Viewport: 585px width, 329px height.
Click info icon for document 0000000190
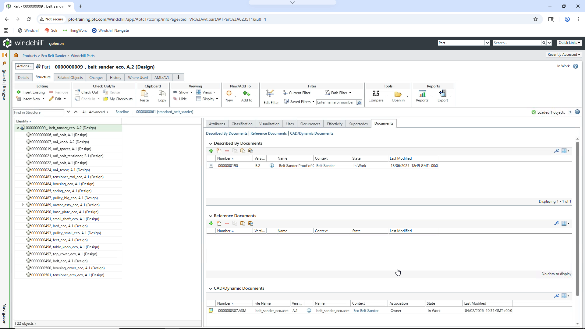(x=272, y=166)
